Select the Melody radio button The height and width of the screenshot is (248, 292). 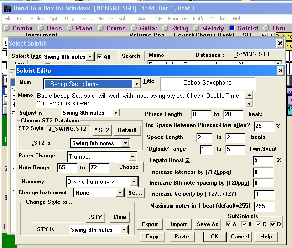coord(196,28)
